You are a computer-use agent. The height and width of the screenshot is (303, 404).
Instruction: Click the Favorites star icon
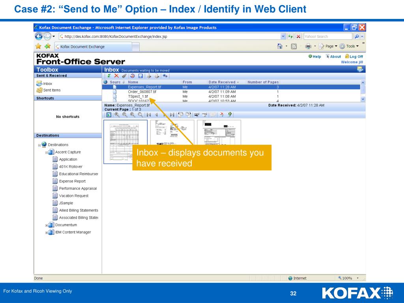coord(38,46)
